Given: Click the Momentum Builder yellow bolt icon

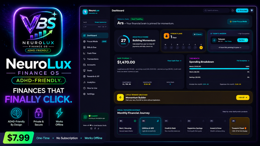Looking at the screenshot, I should point(120,98).
